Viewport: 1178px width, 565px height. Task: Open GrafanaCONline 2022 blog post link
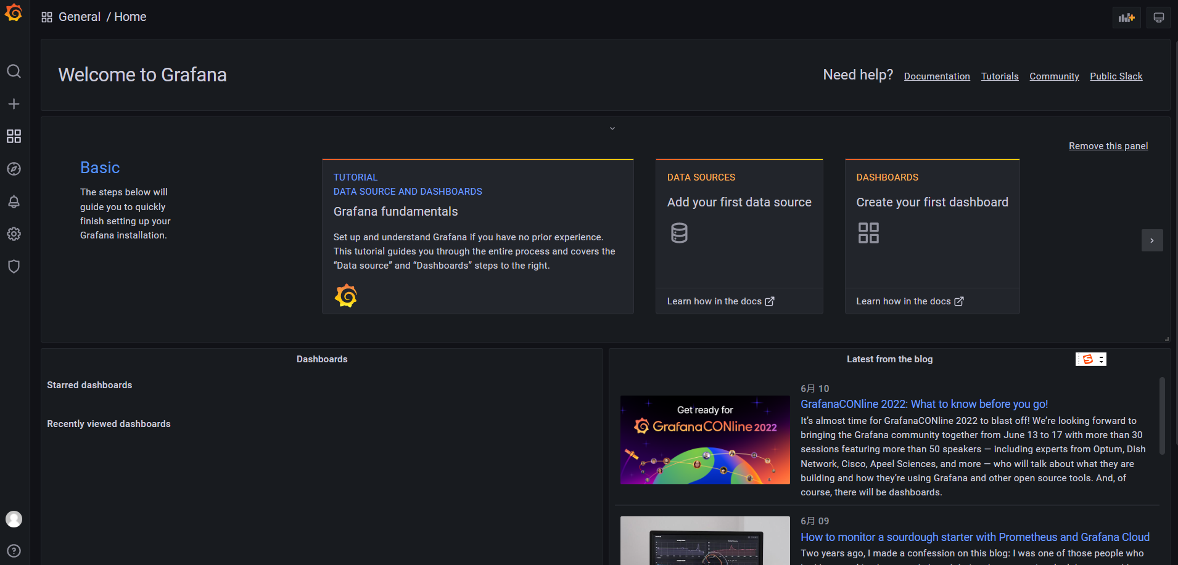click(x=925, y=404)
